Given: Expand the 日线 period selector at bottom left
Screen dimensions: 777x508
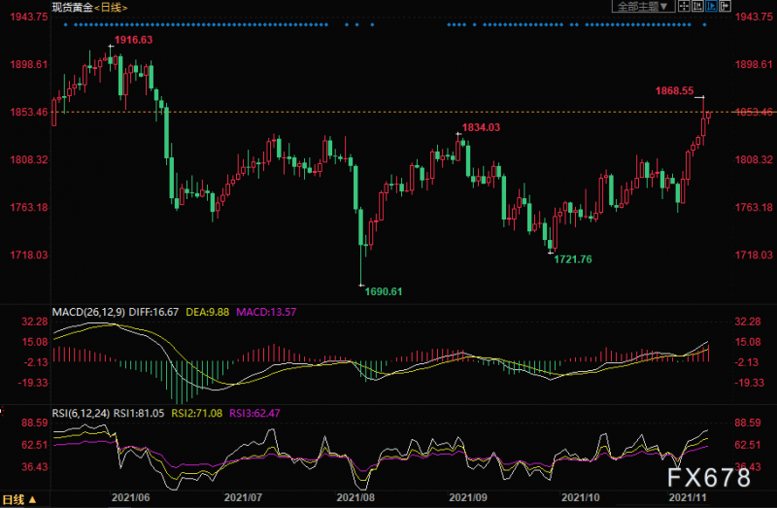Looking at the screenshot, I should pyautogui.click(x=19, y=500).
